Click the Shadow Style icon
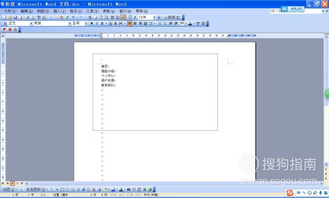The width and height of the screenshot is (329, 198). click(144, 189)
